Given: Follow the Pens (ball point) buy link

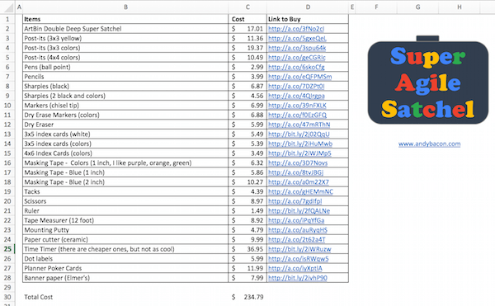Looking at the screenshot, I should pyautogui.click(x=296, y=67).
